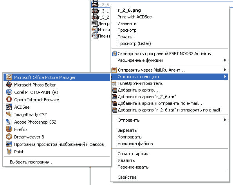Viewport: 233px width, 185px height.
Task: Click the TuneUp Уничтожитель text
Action: [140, 83]
